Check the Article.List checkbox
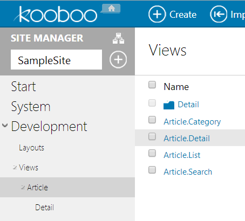 click(x=152, y=153)
